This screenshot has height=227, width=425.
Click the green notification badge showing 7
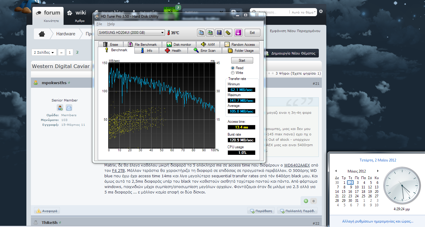tap(178, 7)
